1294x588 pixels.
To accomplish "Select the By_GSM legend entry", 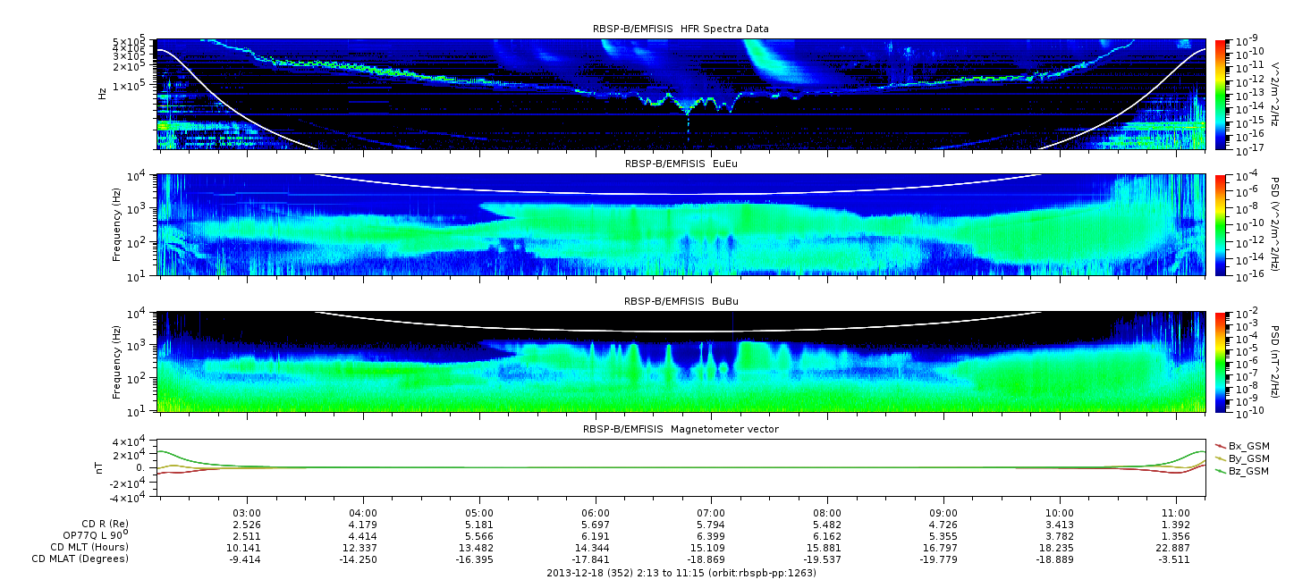I will tap(1248, 458).
